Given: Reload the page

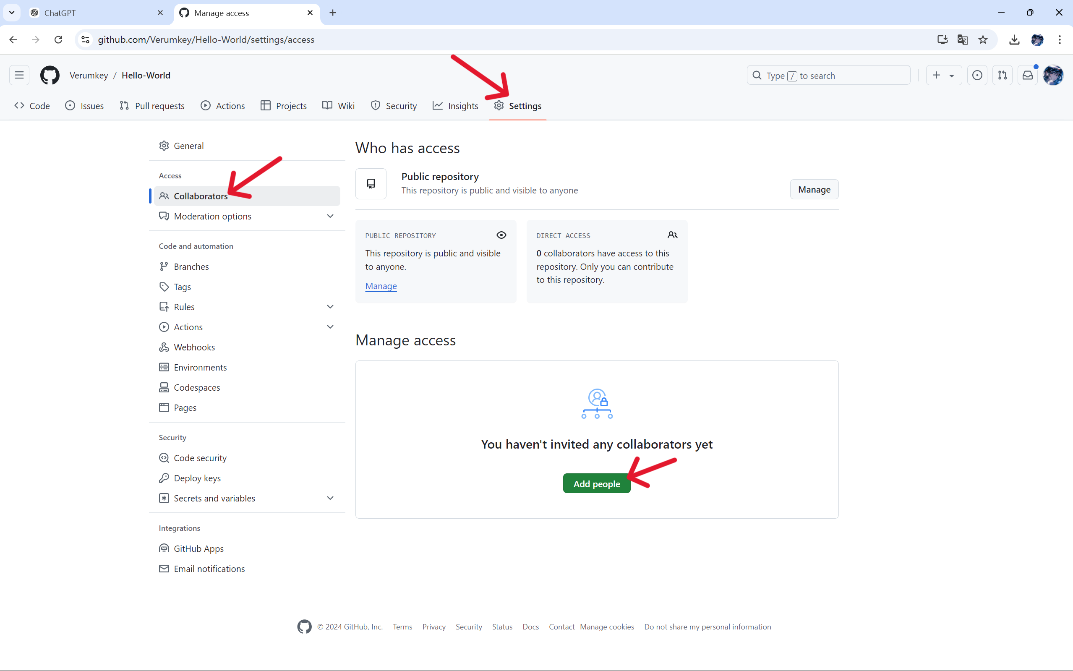Looking at the screenshot, I should [x=58, y=39].
